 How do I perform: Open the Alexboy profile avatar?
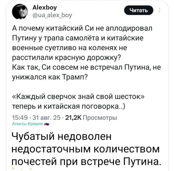(x=20, y=11)
